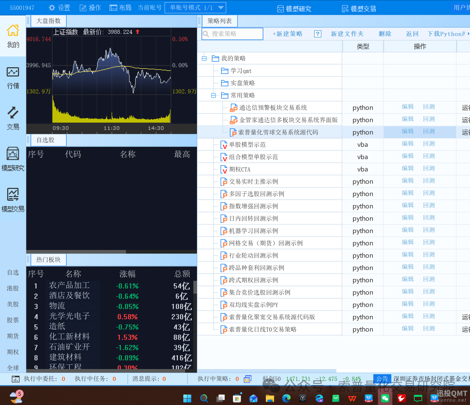
Task: Select the 学习qmt folder
Action: [x=241, y=71]
